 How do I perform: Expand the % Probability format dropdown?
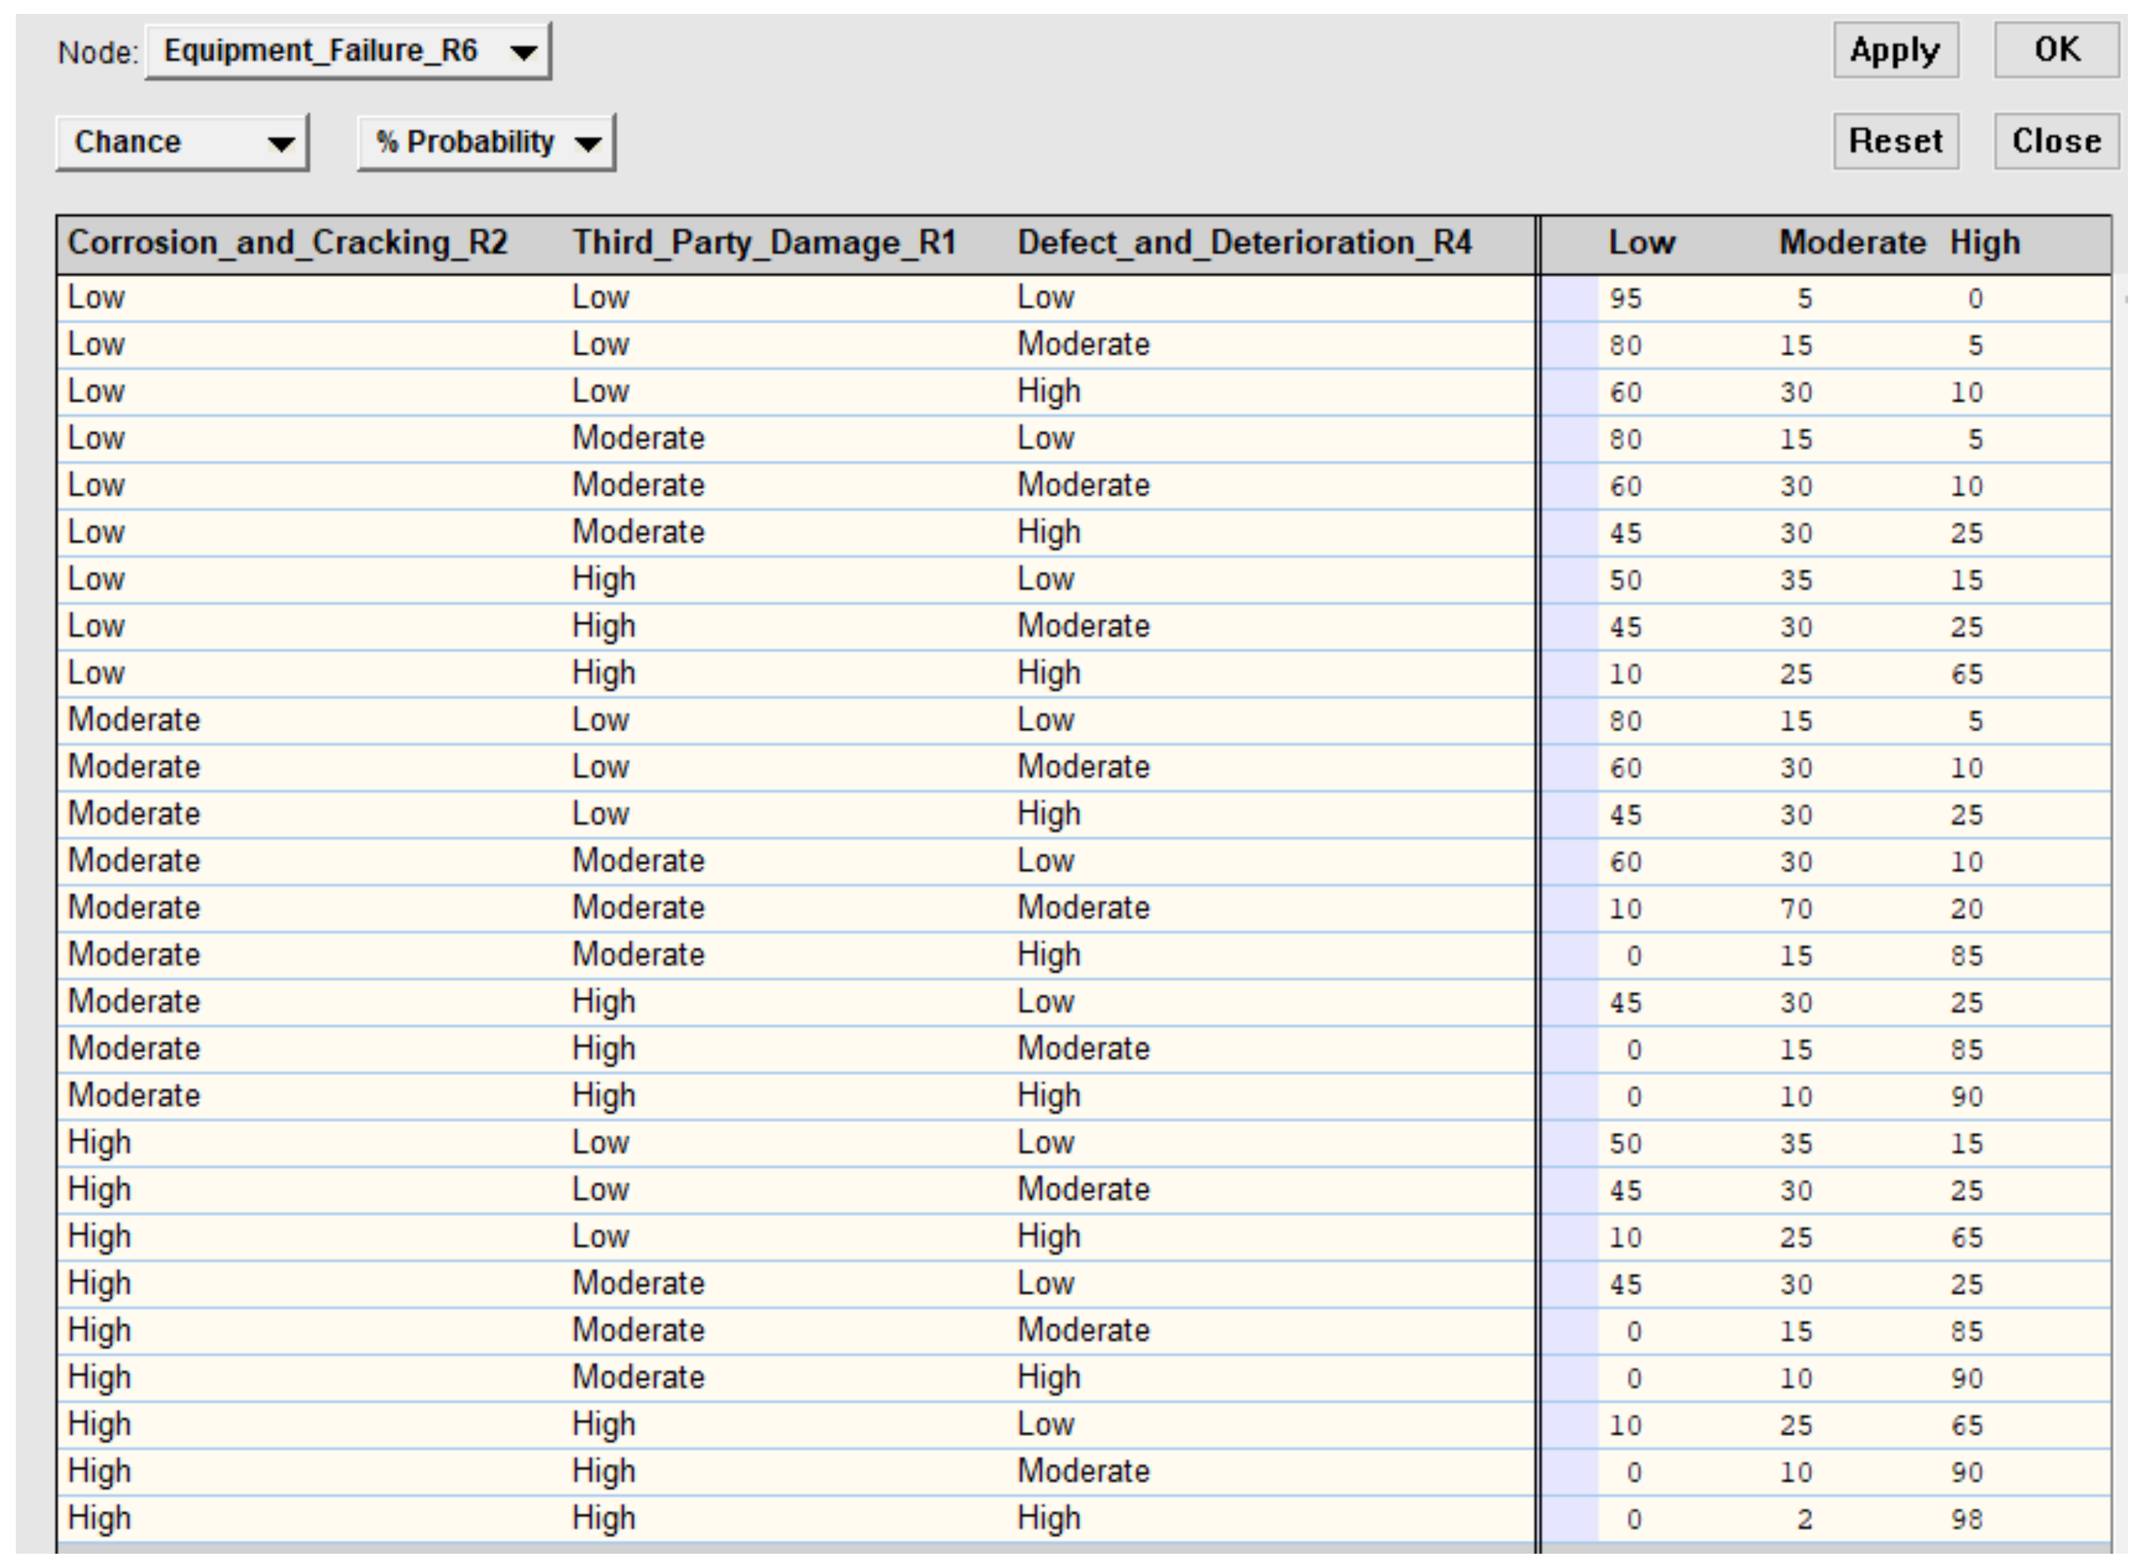[x=486, y=142]
